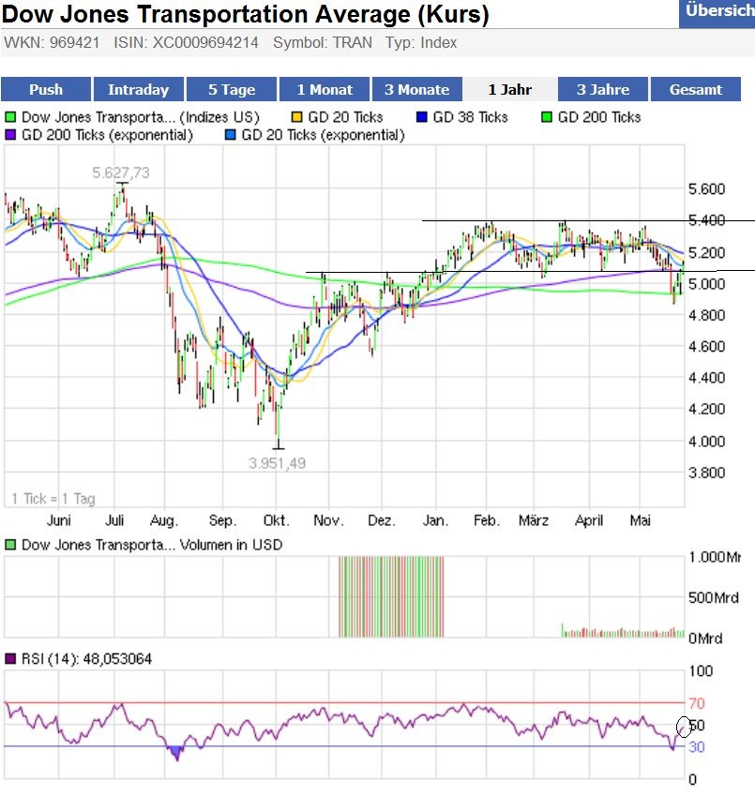The image size is (755, 795).
Task: Click the 'ISIN: XC0009694214' text
Action: coord(186,42)
